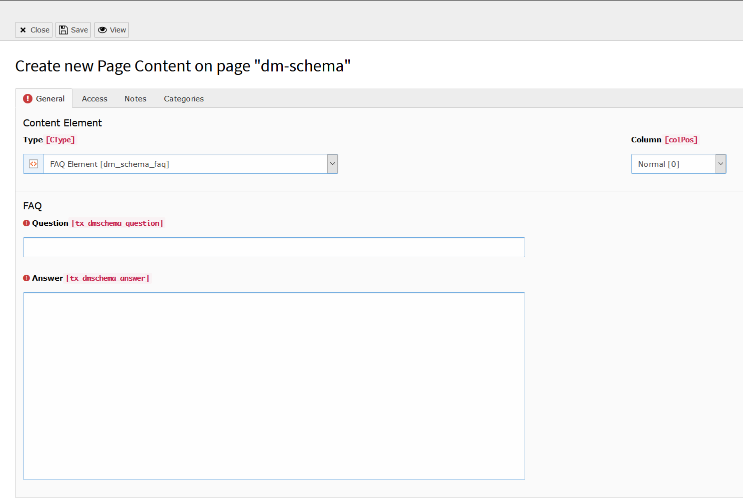Screen dimensions: 743x502
Task: Click the Column [colPos] field label
Action: pyautogui.click(x=664, y=140)
